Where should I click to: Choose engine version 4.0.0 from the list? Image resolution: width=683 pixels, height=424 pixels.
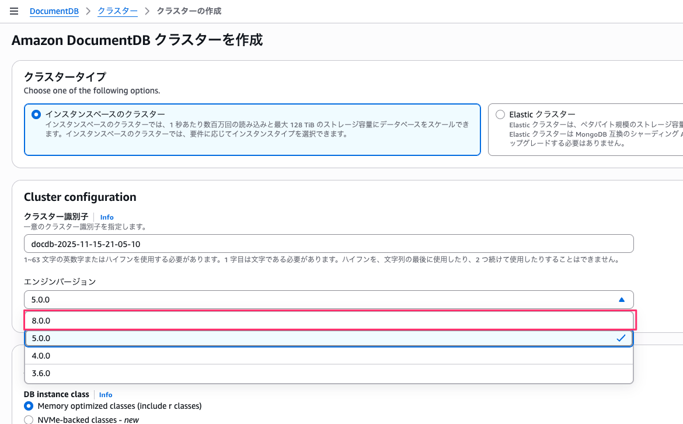[x=329, y=355]
